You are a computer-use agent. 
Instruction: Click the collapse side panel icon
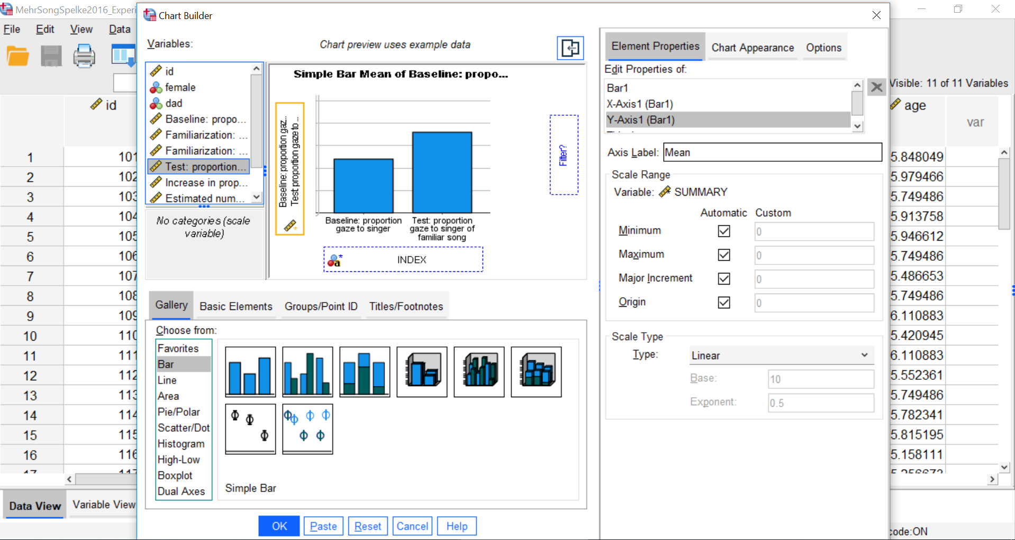[570, 48]
